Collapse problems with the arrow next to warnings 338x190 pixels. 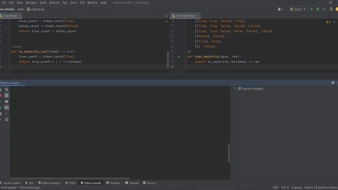point(334,22)
